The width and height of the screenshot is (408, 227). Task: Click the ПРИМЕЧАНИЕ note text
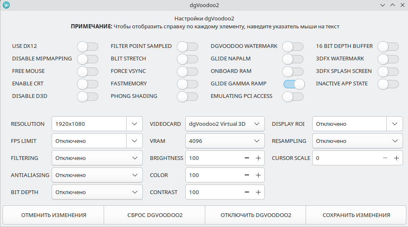click(205, 27)
